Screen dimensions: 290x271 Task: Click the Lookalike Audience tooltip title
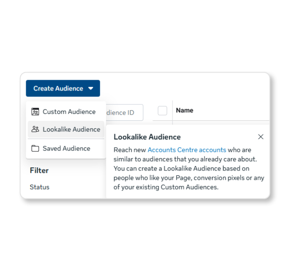(x=147, y=137)
